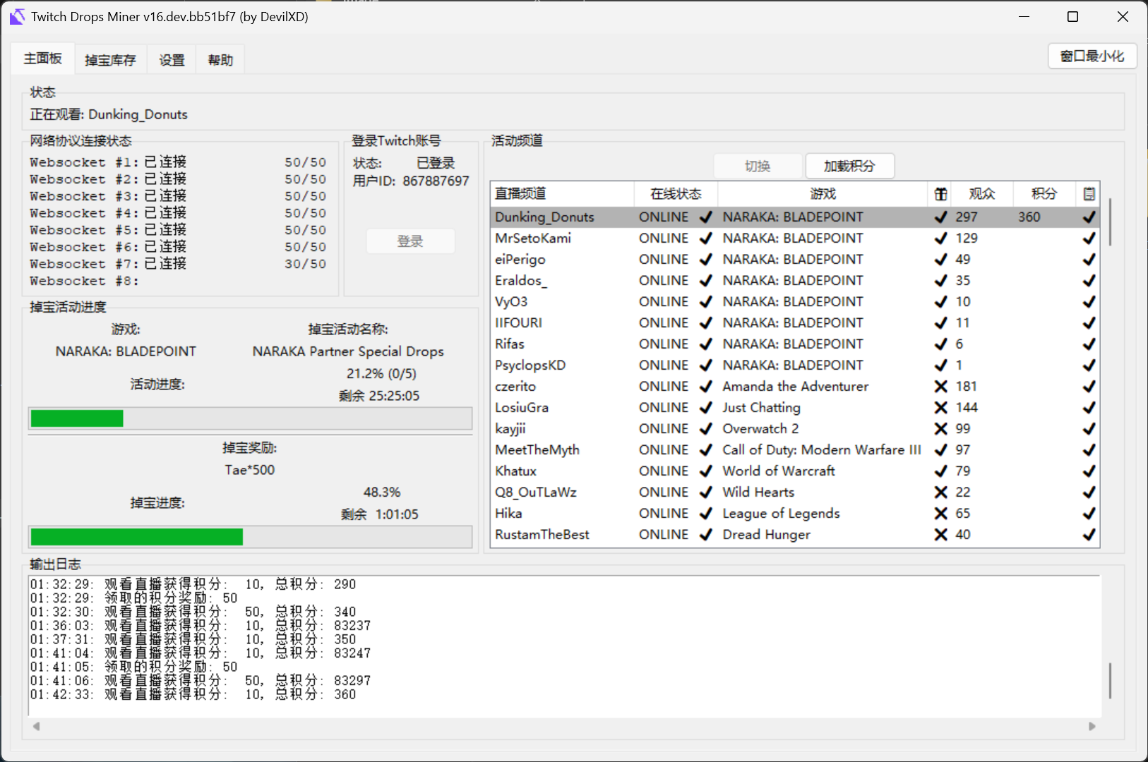Click the 加载积分 button
Screen dimensions: 1148x762
coord(849,167)
